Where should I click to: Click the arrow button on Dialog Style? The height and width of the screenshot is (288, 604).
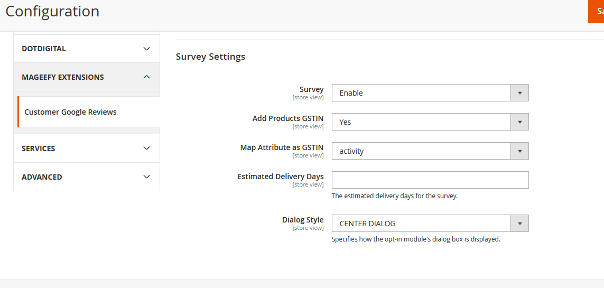[x=519, y=224]
